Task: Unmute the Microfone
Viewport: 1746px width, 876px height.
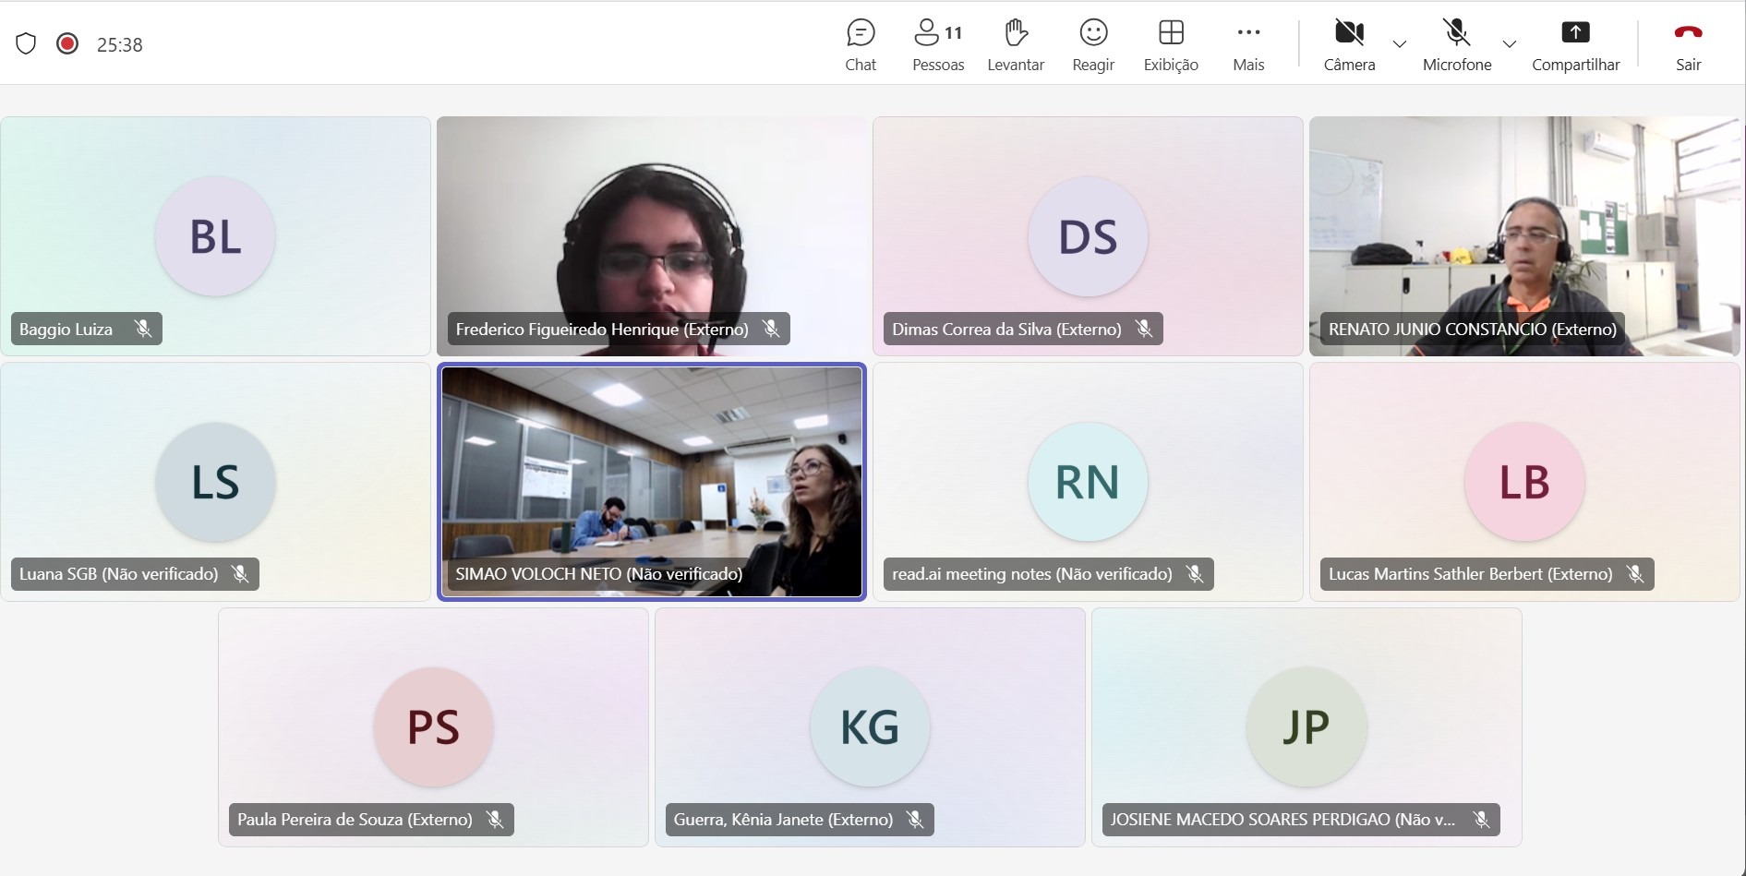Action: pos(1456,44)
